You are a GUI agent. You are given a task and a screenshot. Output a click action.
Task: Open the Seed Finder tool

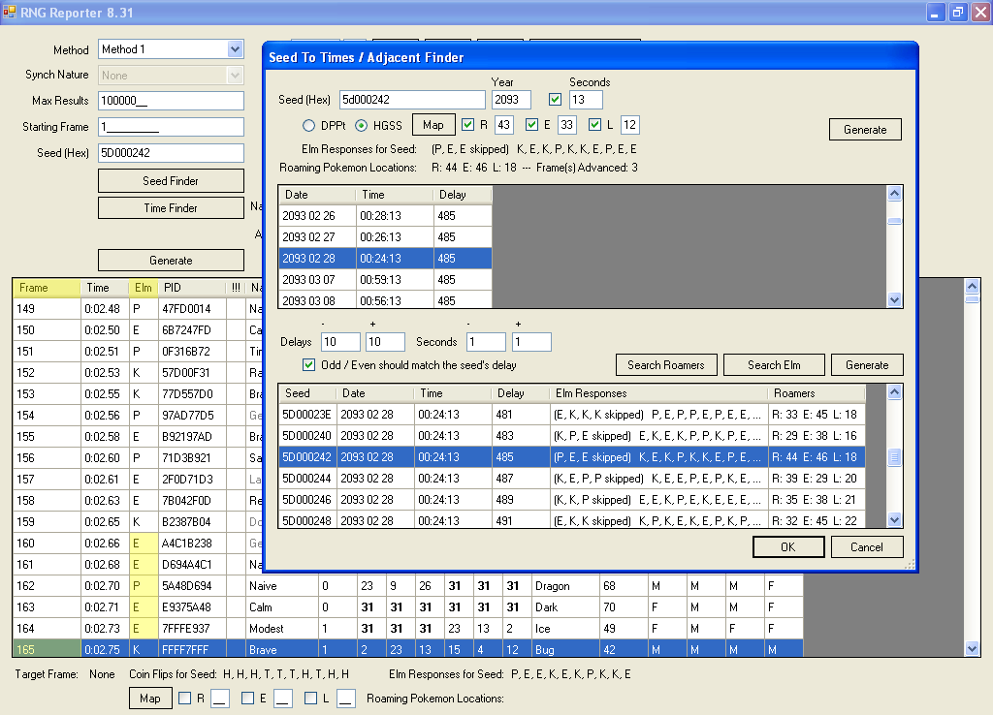coord(171,180)
